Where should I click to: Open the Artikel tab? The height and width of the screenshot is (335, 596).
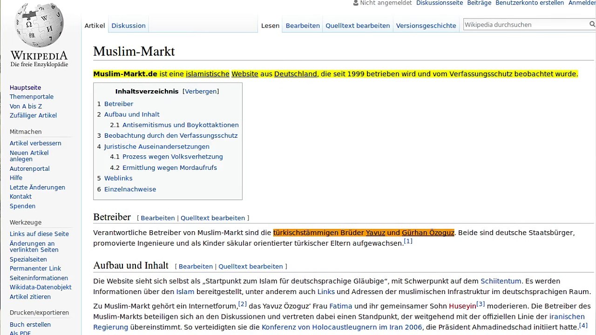pos(95,26)
